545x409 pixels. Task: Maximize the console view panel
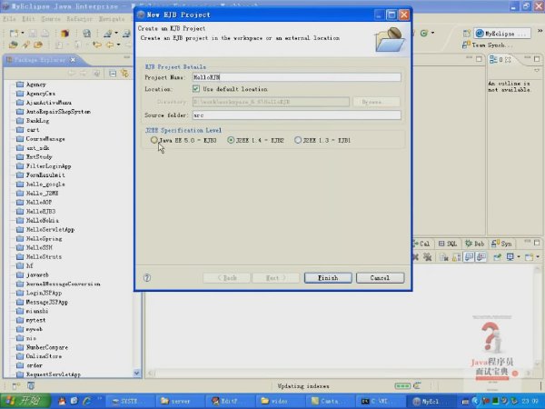coord(537,243)
